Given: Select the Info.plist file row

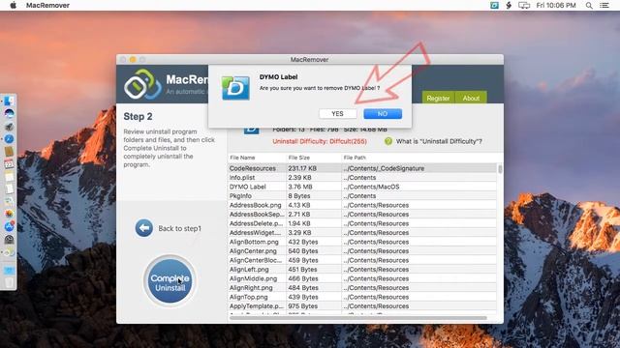Looking at the screenshot, I should click(x=362, y=178).
